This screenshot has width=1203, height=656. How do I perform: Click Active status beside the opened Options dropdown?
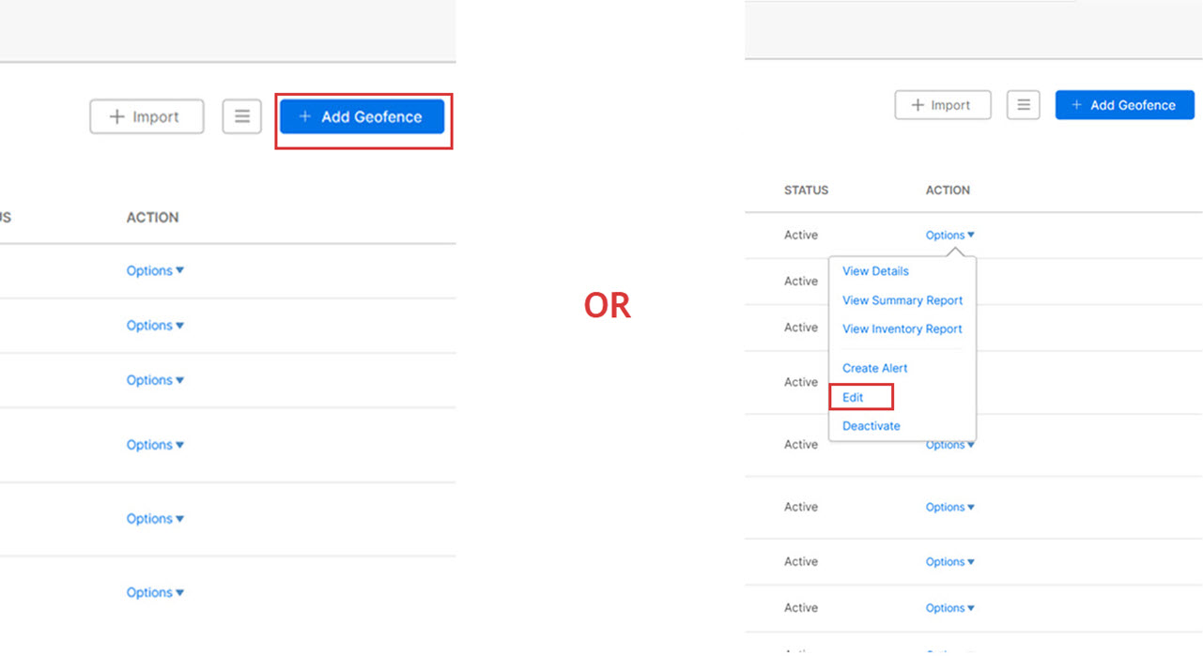pos(801,236)
